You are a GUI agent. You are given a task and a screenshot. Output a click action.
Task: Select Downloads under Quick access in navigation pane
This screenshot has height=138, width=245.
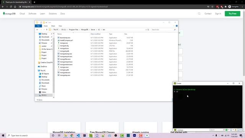45,37
